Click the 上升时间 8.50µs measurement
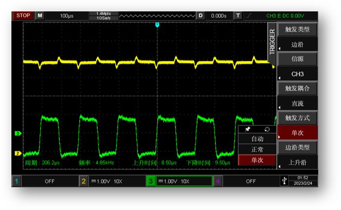Viewport: 341px width, 210px height. (155, 163)
